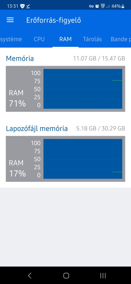
Task: Tap the Lapozófájl memória heading
Action: (x=37, y=129)
